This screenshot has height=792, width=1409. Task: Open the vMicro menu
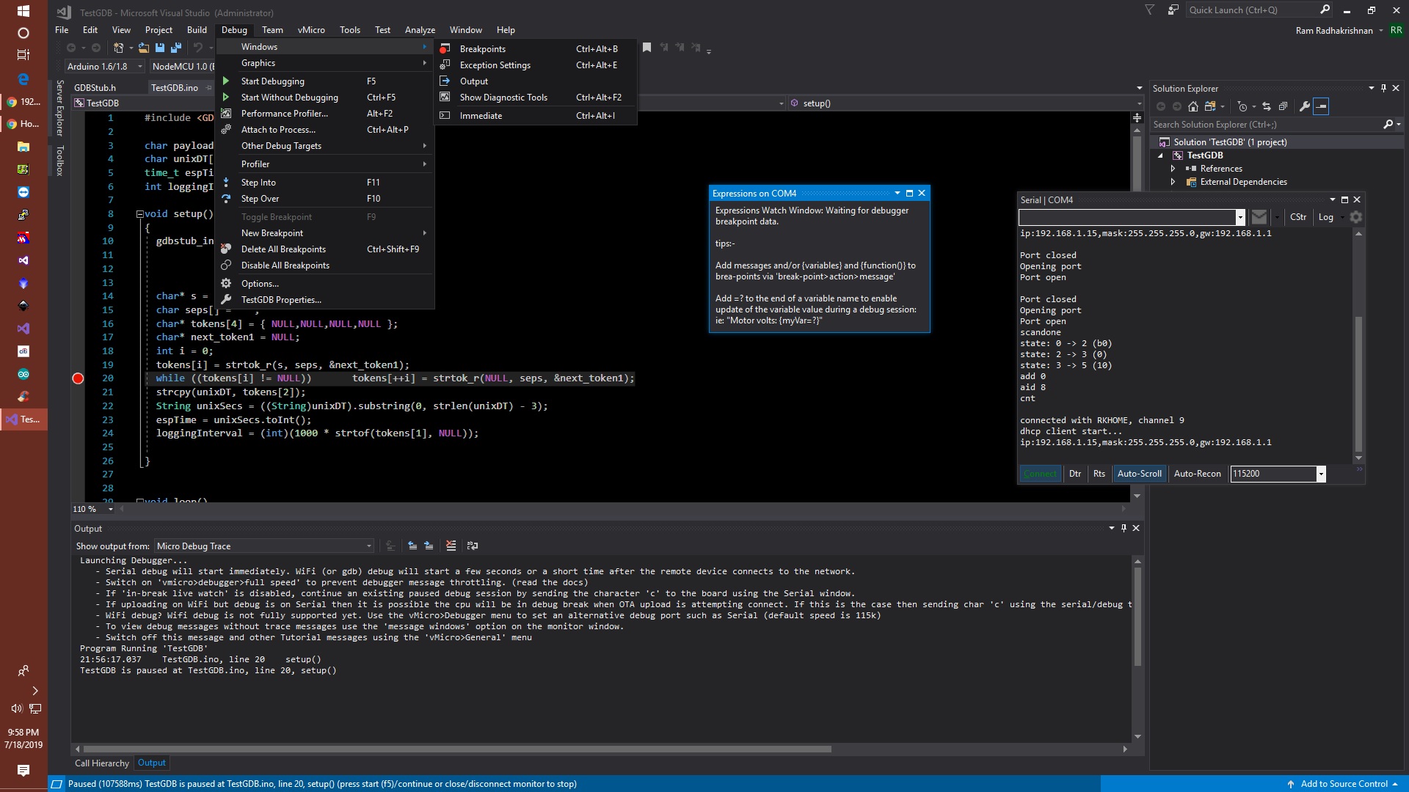311,30
